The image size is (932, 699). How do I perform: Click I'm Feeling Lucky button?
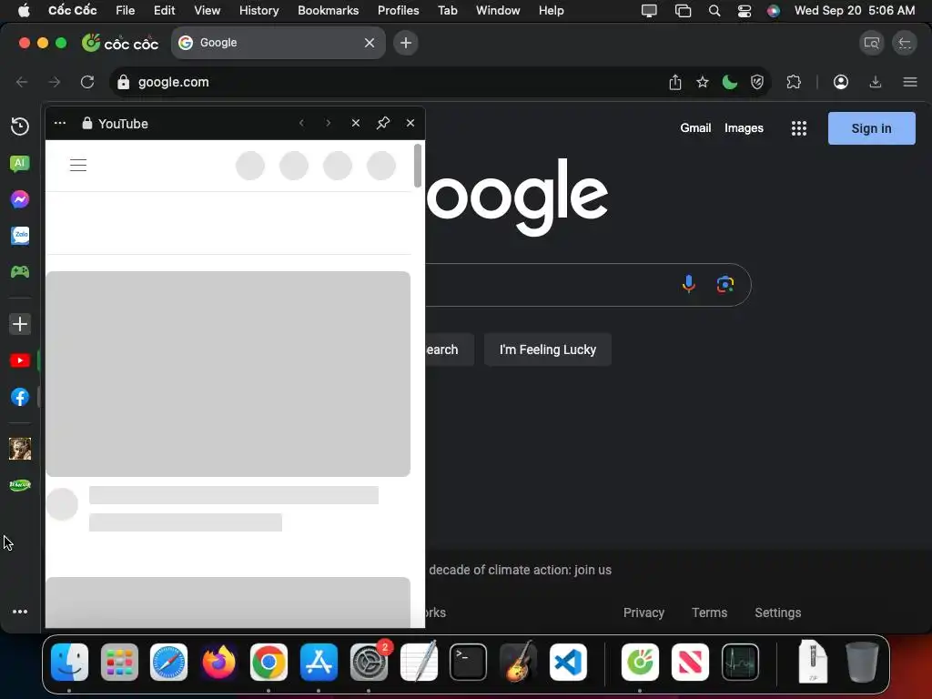547,349
